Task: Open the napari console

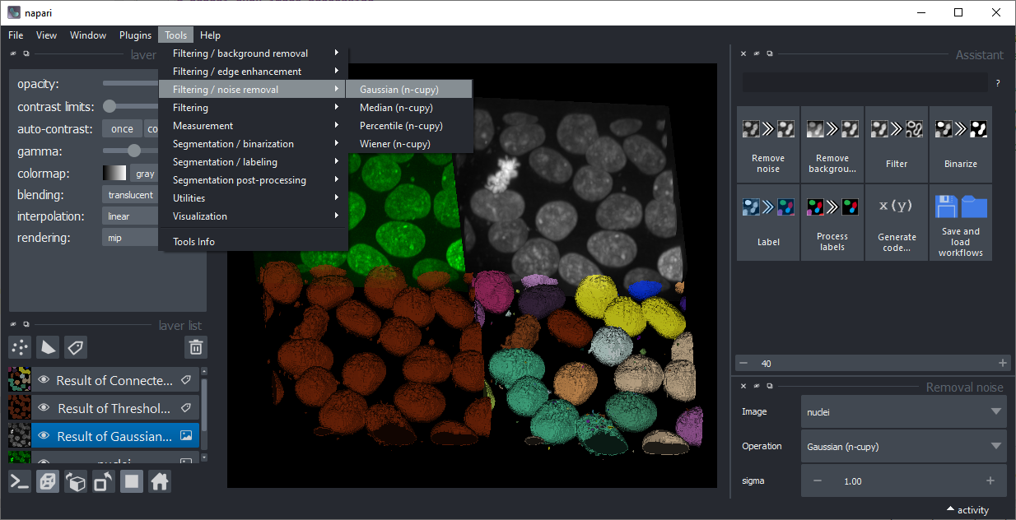Action: (19, 481)
